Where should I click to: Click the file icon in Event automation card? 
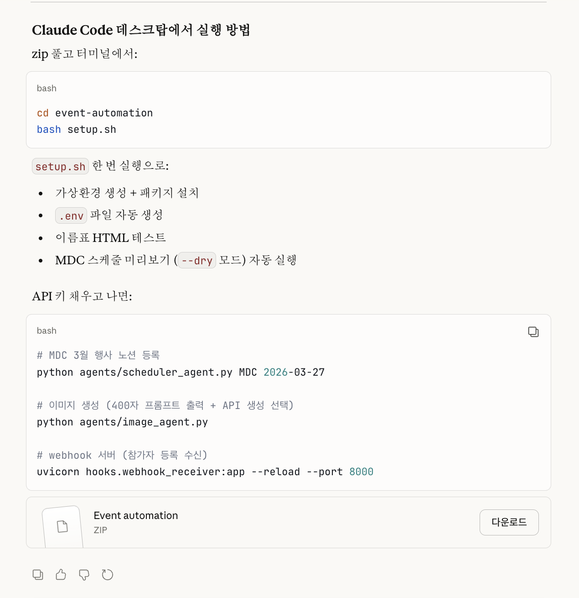tap(62, 526)
